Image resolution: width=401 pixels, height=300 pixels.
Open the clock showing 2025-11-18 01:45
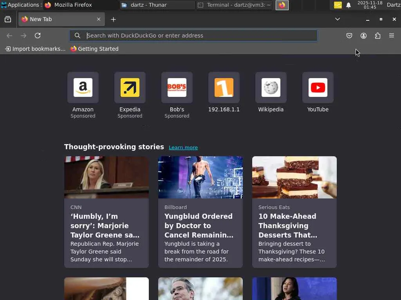point(370,5)
